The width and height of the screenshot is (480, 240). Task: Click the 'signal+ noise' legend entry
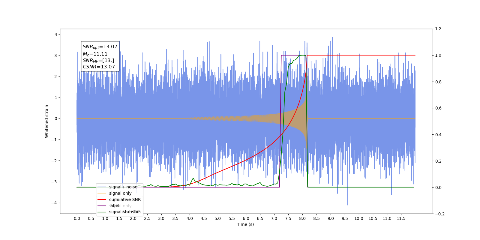tap(123, 187)
